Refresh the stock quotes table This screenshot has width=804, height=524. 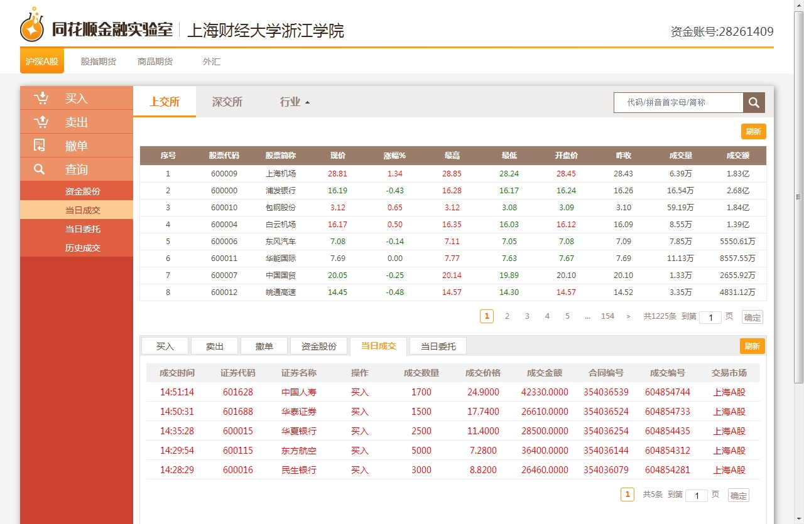click(x=753, y=131)
